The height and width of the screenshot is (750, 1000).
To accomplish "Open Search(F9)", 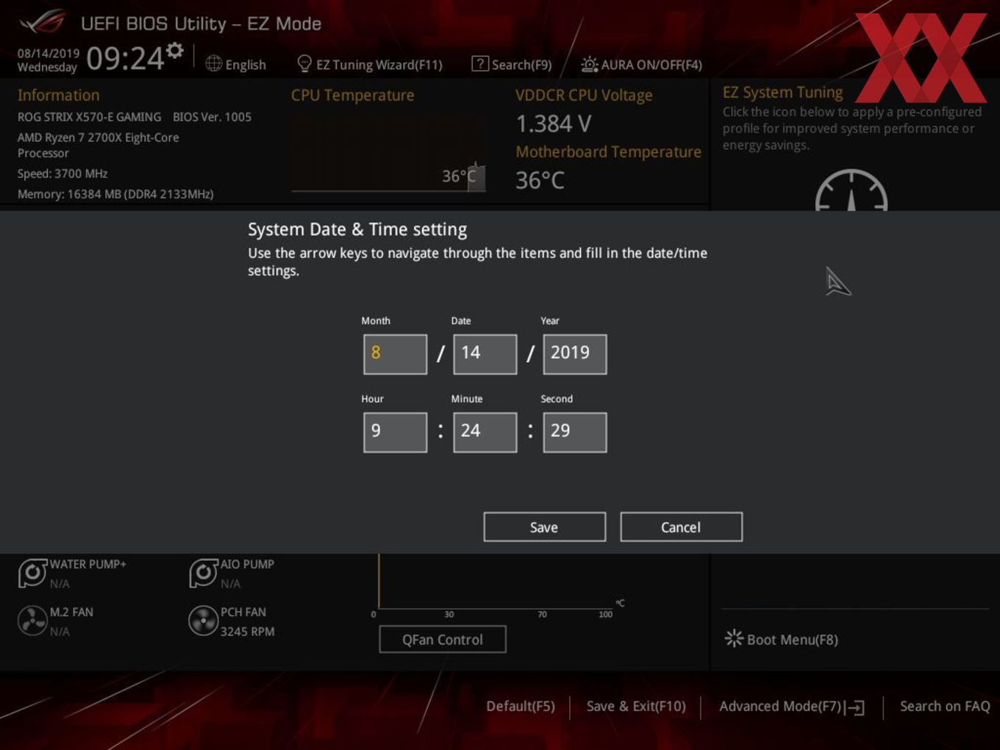I will pos(521,65).
